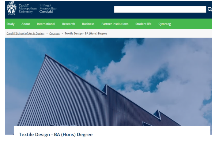This screenshot has width=215, height=141.
Task: Click the 'Textile Design - BA (Hons) Degree' heading
Action: click(x=56, y=134)
